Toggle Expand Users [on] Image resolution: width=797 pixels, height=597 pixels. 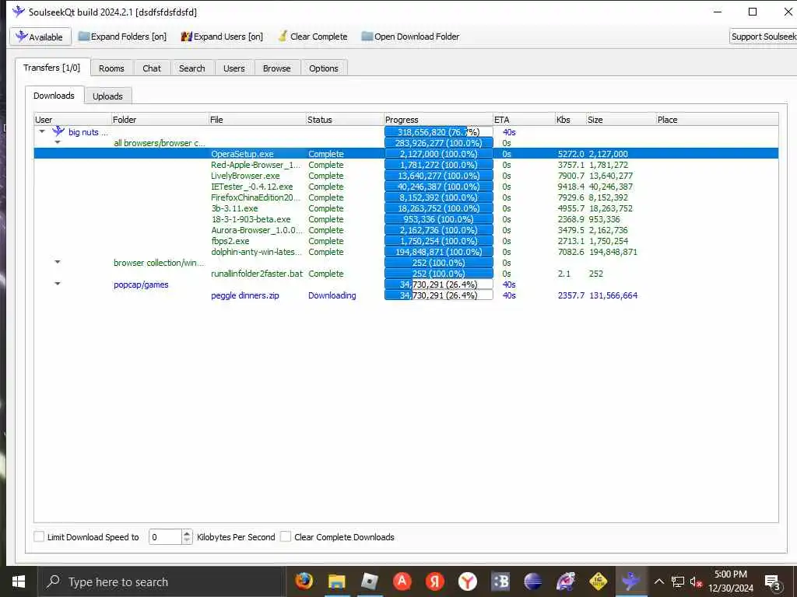coord(222,37)
